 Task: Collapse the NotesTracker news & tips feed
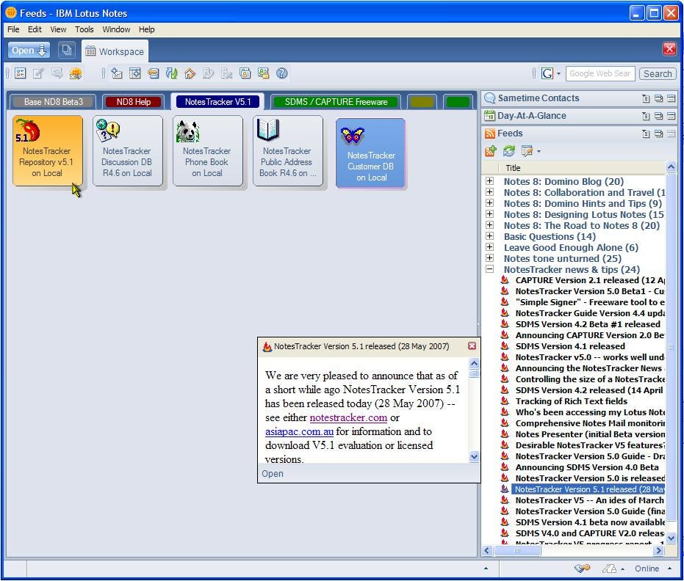click(x=490, y=268)
